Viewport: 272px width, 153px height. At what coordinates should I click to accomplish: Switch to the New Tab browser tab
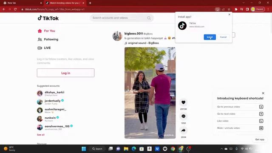23,3
